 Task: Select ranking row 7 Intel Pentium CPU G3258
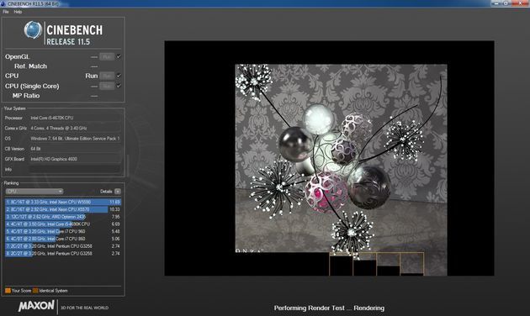63,246
